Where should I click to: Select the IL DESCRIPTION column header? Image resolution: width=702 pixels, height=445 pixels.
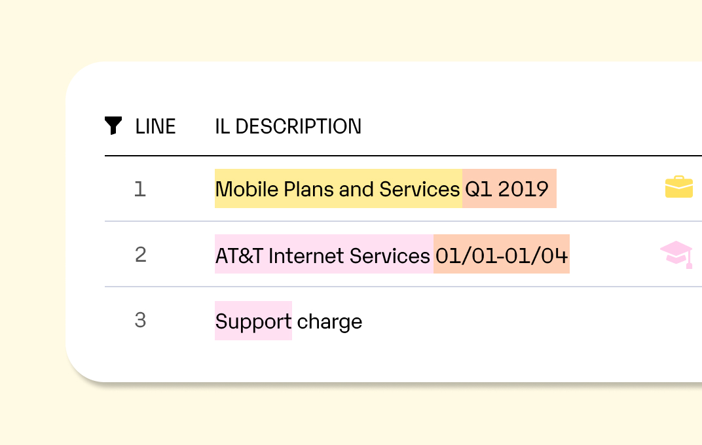(288, 126)
